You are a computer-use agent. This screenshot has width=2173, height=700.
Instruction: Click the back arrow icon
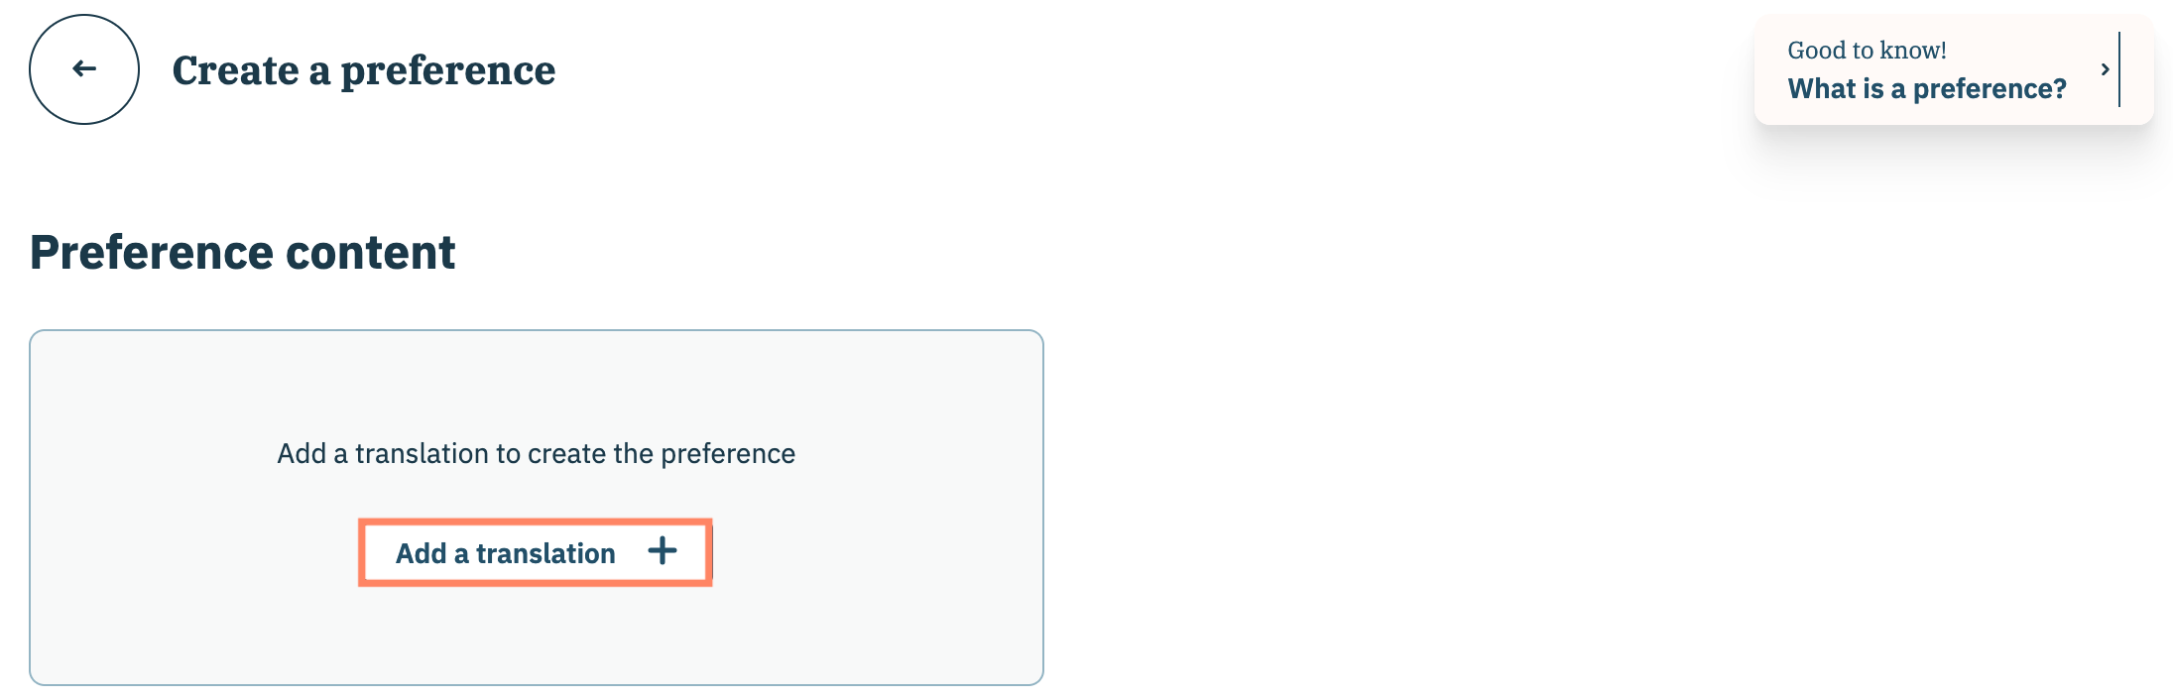click(x=84, y=69)
